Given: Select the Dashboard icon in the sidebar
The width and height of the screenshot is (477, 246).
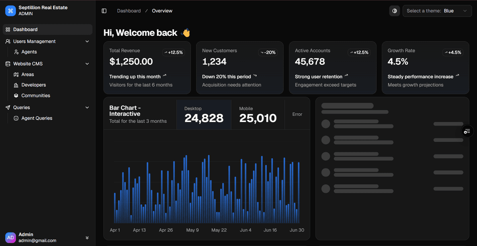Looking at the screenshot, I should click(x=7, y=29).
